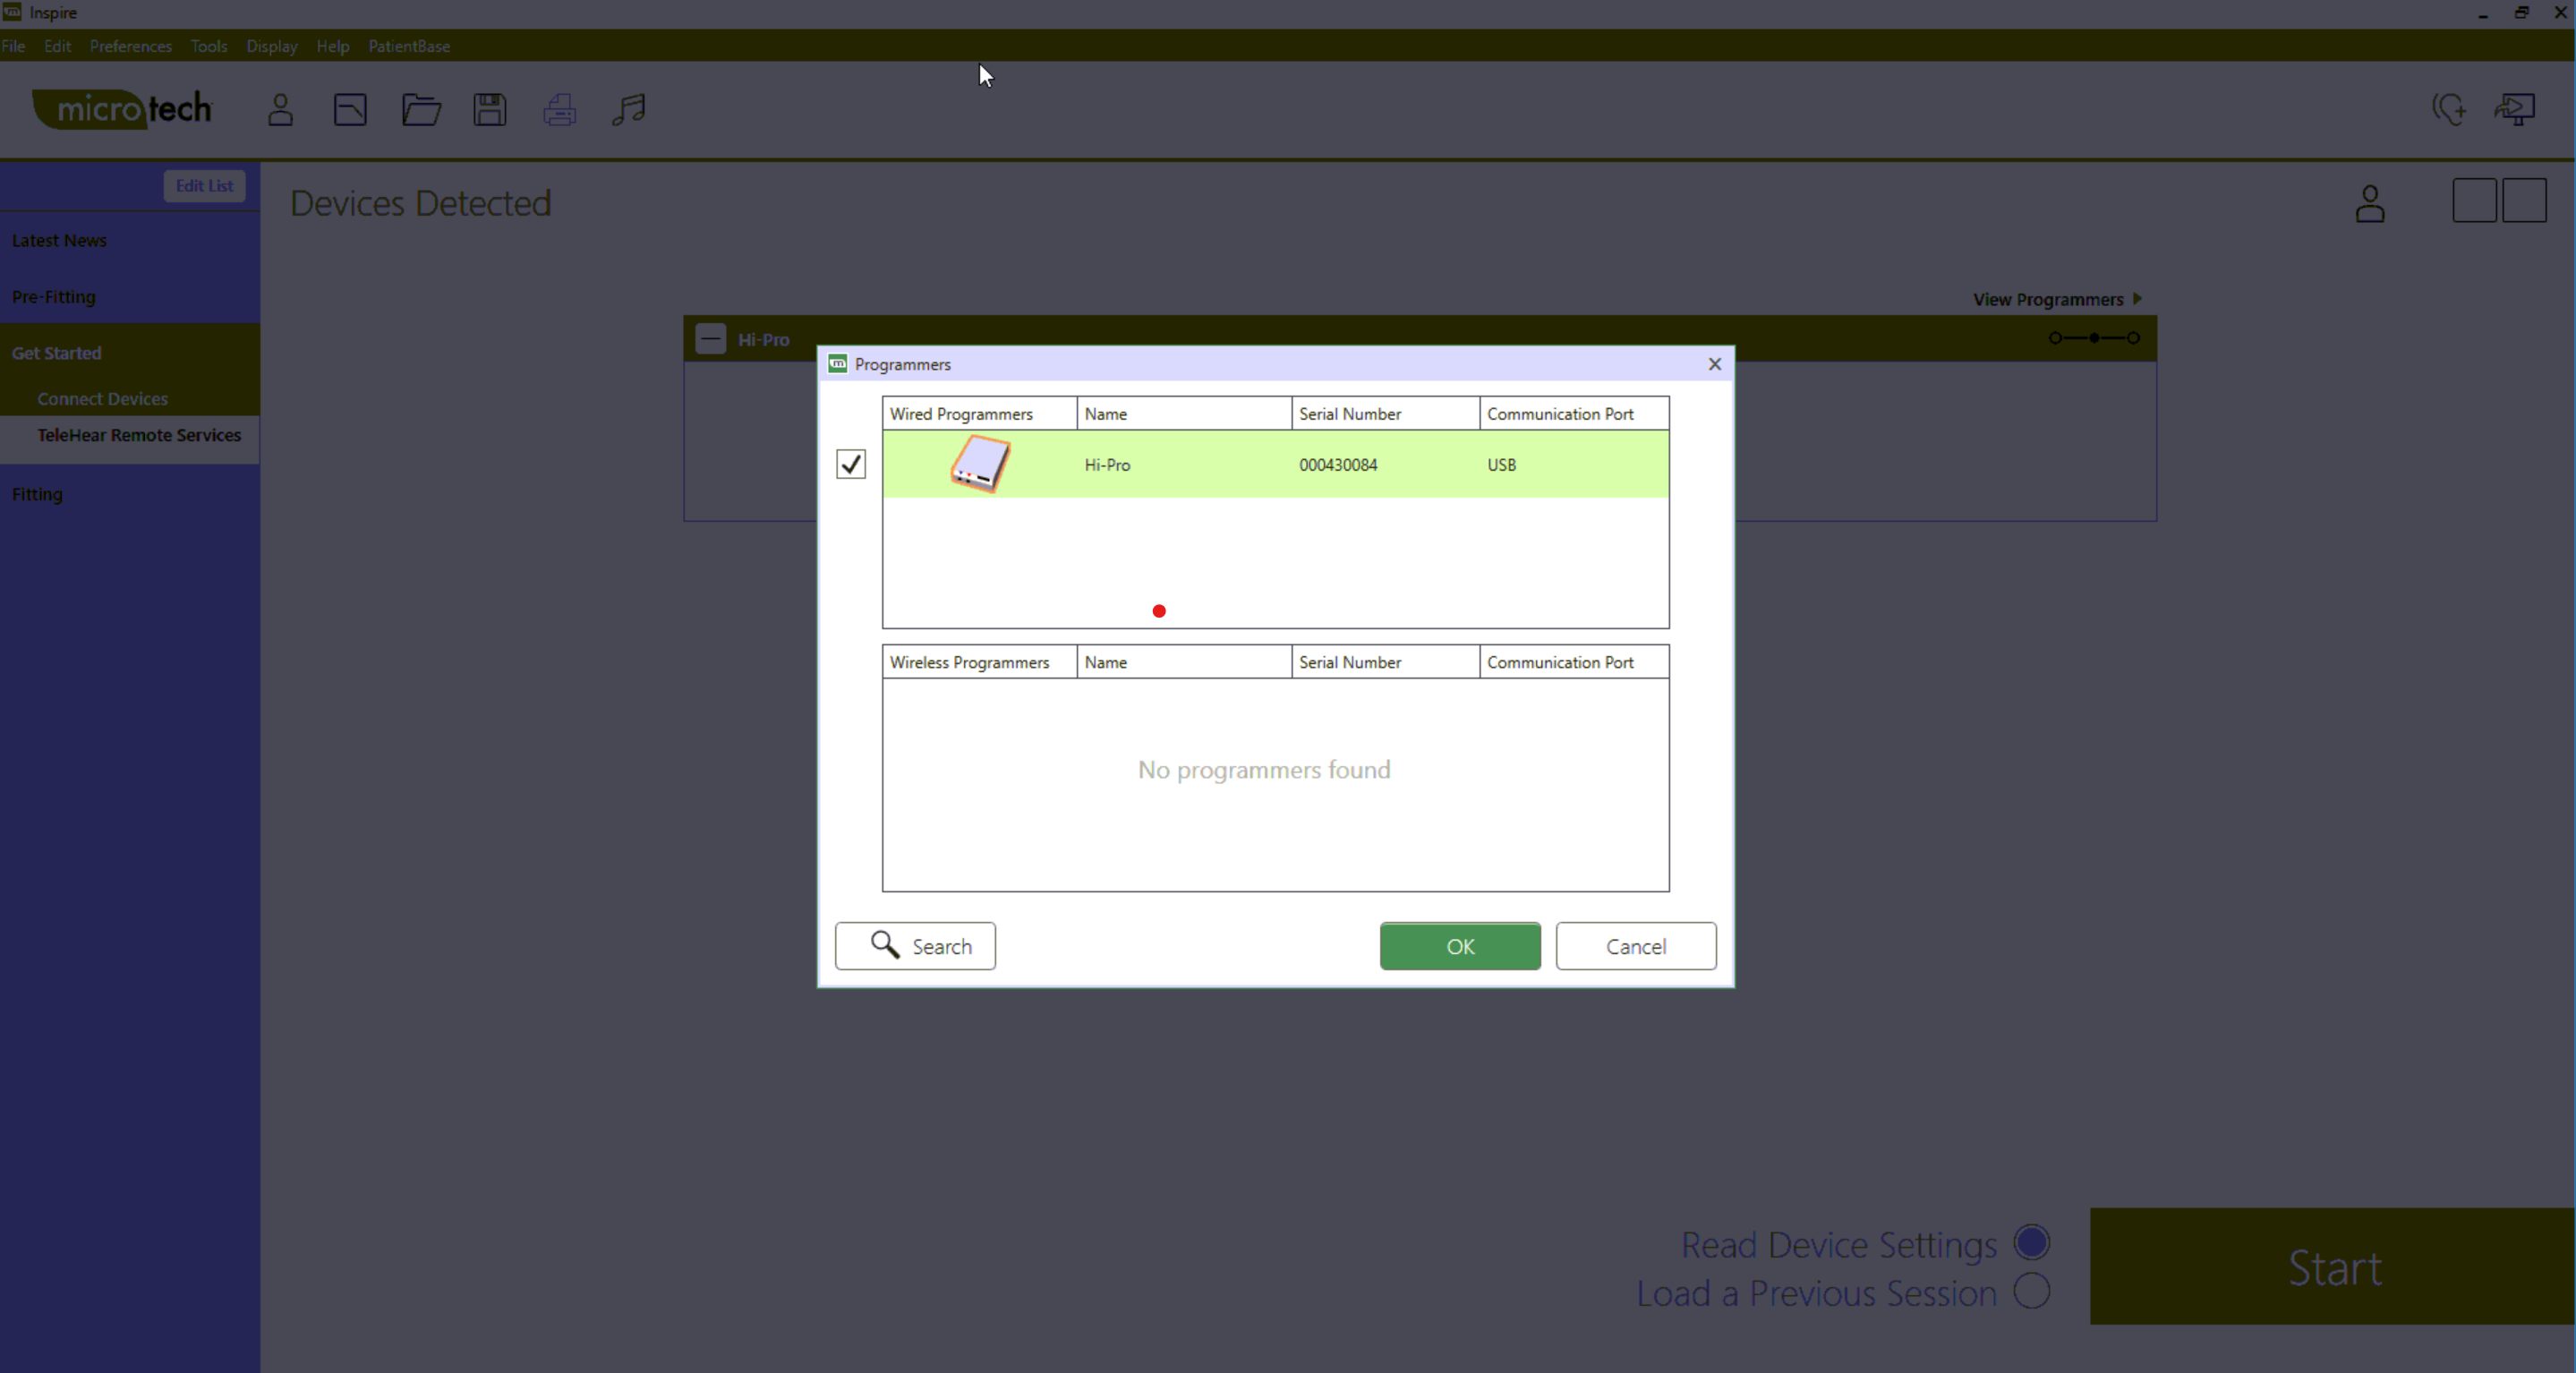Click Cancel in Programmers dialog
The width and height of the screenshot is (2576, 1373).
(x=1636, y=946)
